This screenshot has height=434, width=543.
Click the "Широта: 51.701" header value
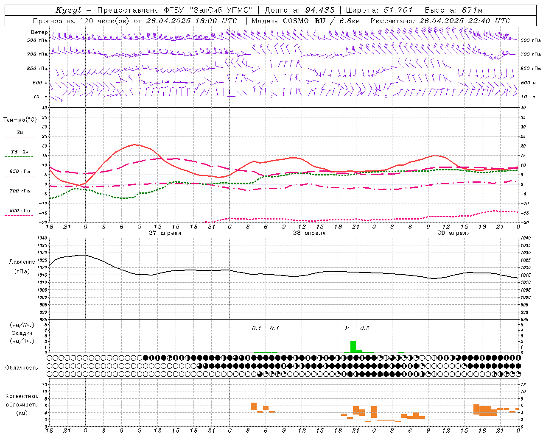(x=379, y=10)
